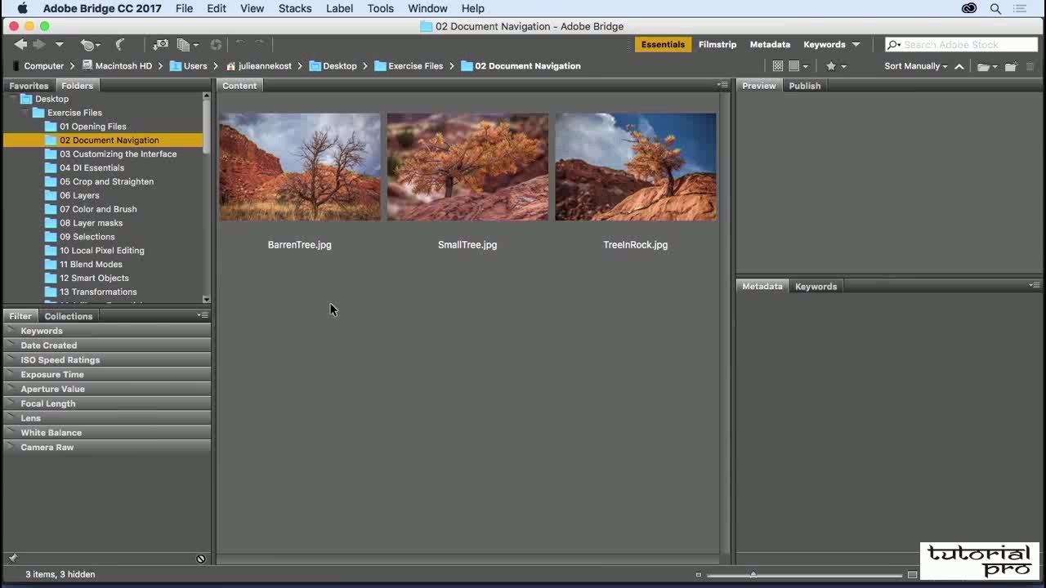The image size is (1046, 588).
Task: Navigate to Desktop in the path bar
Action: [x=340, y=66]
